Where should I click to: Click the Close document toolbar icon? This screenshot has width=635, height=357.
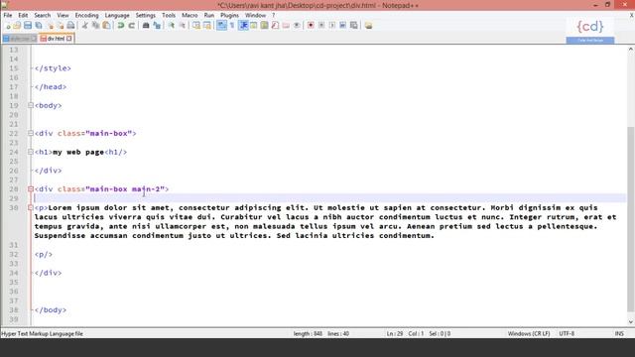pos(50,26)
